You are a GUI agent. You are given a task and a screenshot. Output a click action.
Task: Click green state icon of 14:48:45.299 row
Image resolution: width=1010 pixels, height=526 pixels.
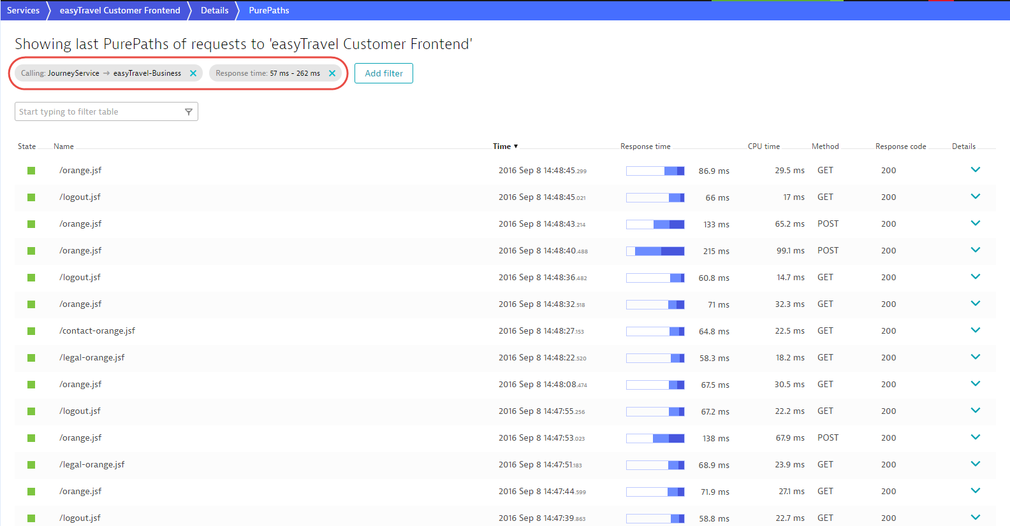[31, 171]
